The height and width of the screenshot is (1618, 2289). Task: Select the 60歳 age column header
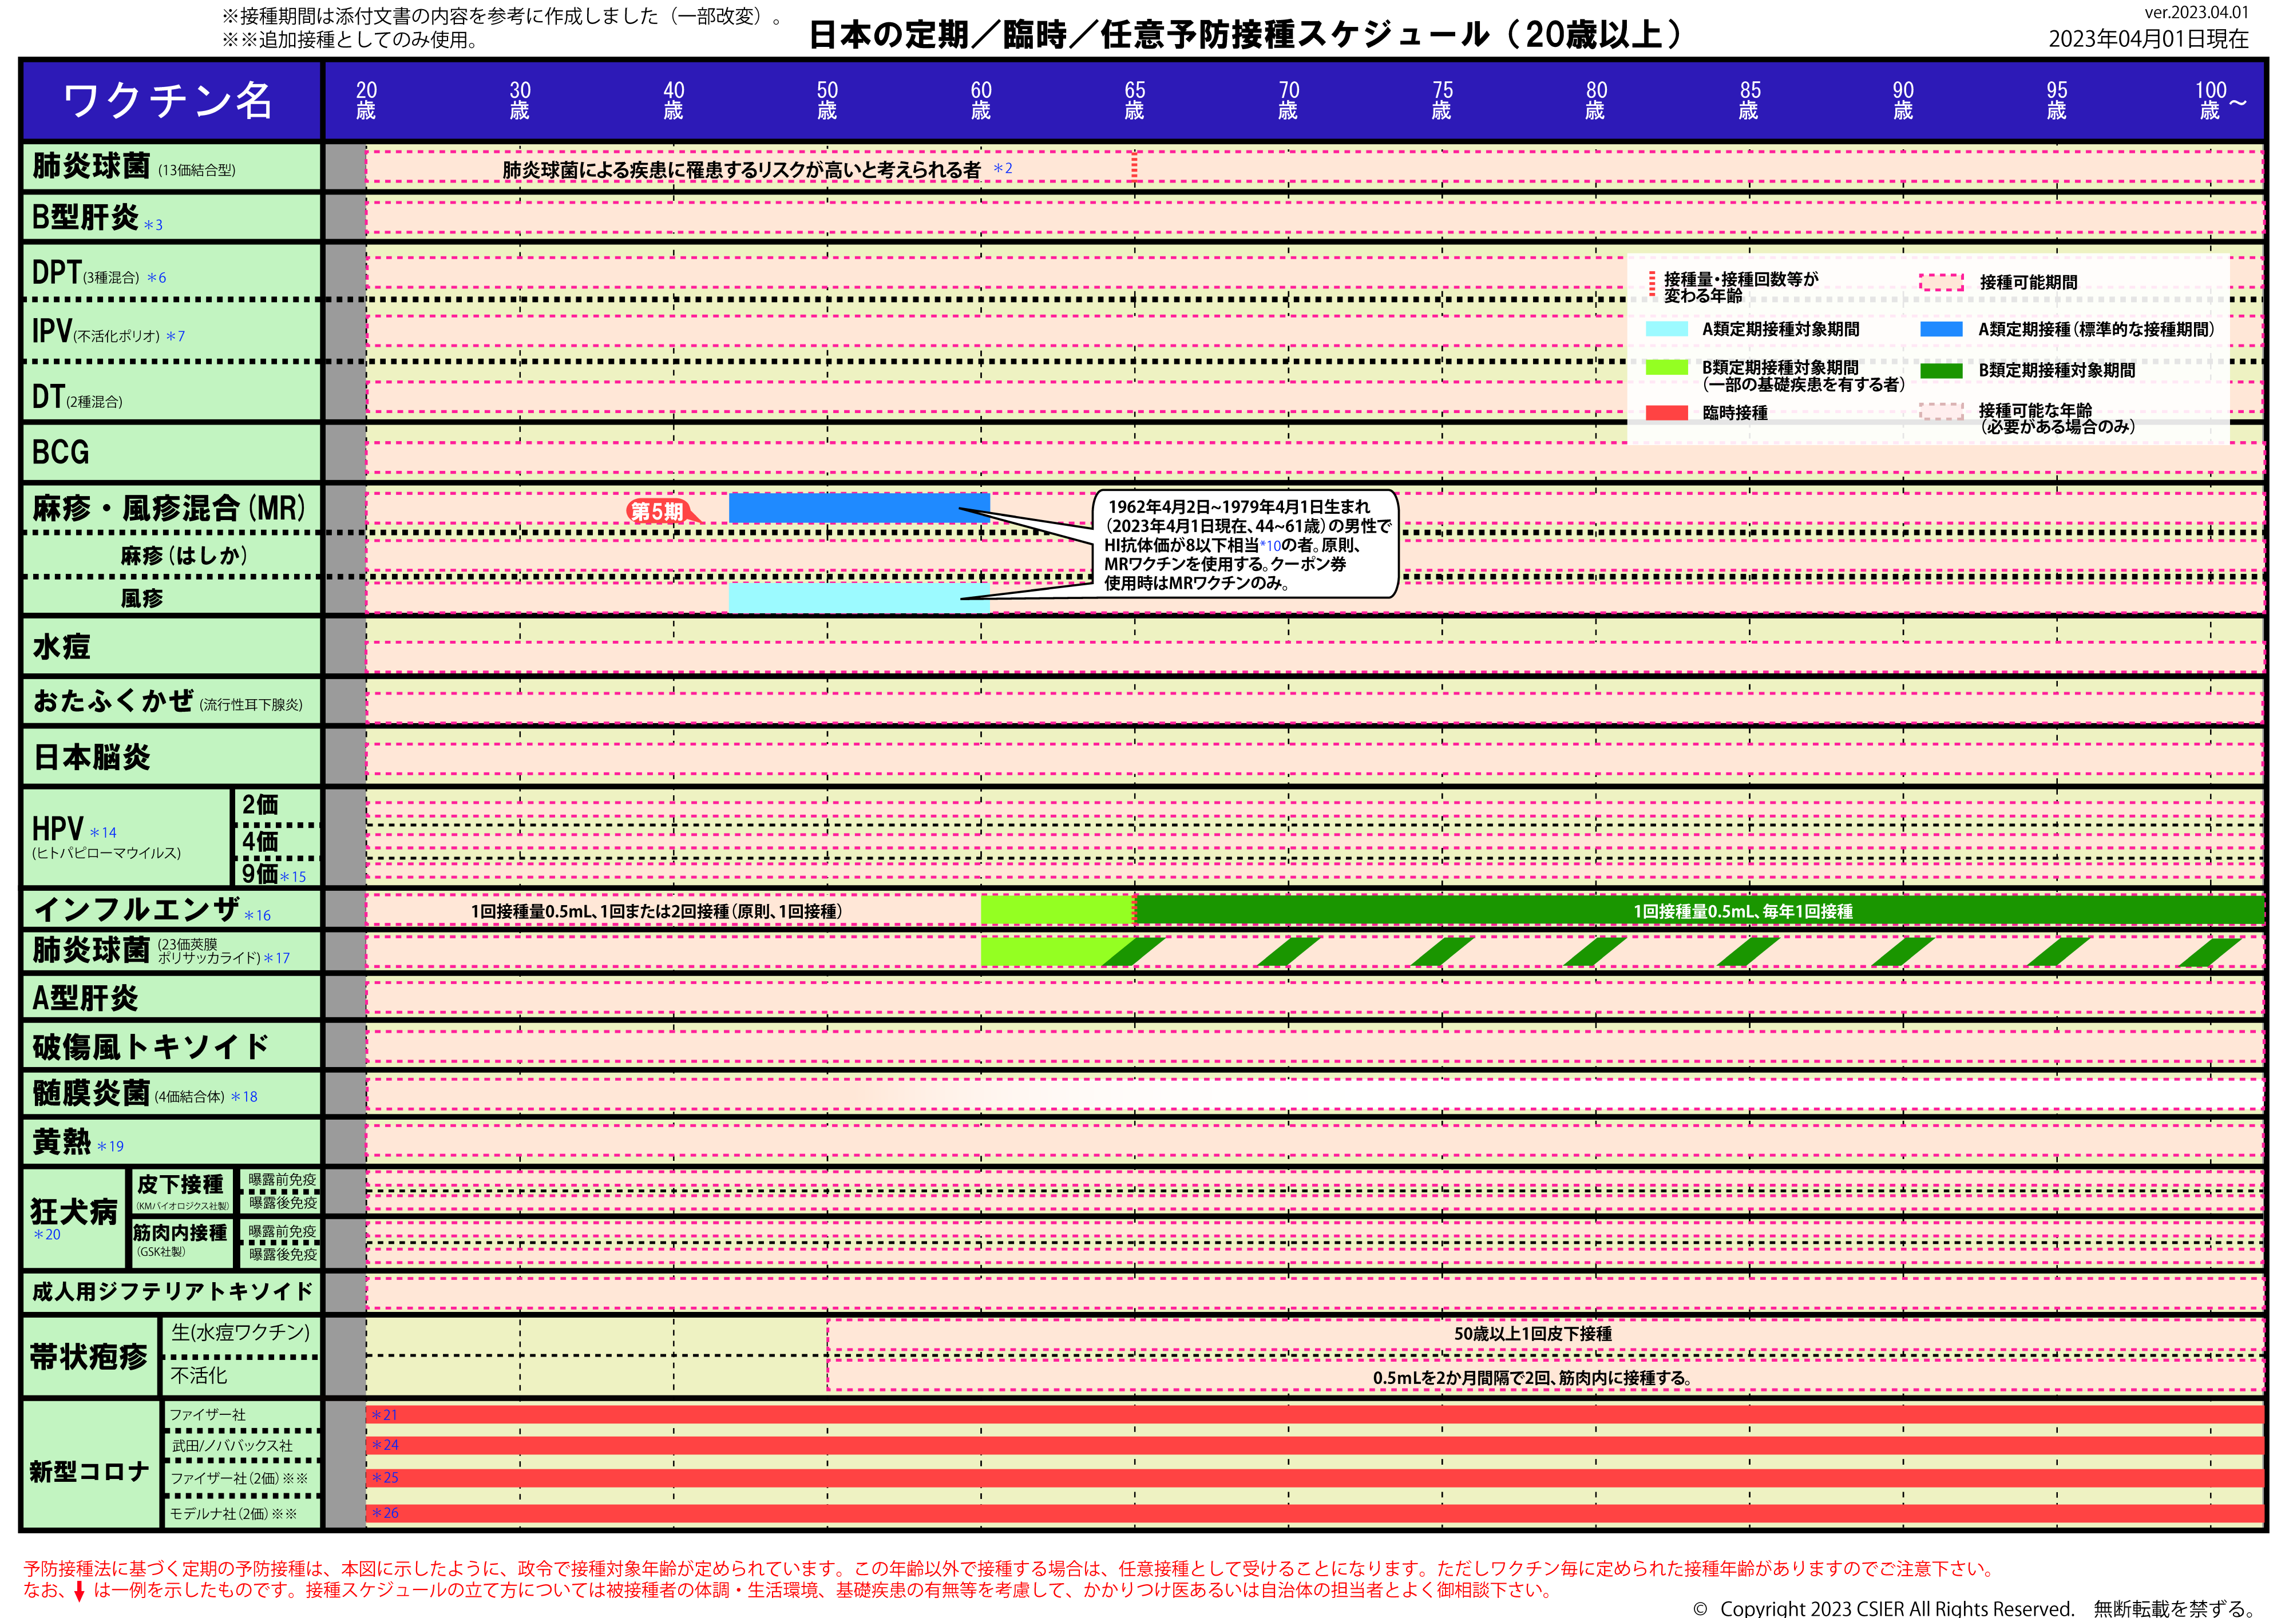pyautogui.click(x=981, y=101)
